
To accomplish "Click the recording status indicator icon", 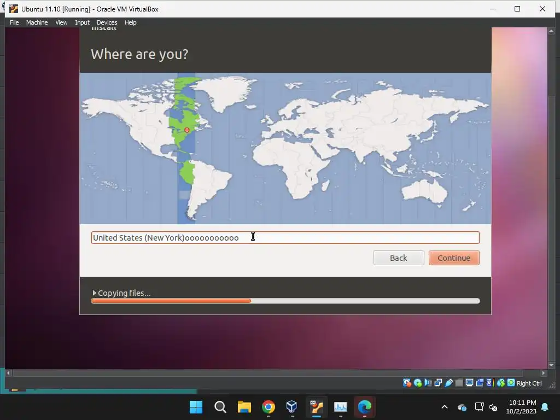I will coord(480,383).
